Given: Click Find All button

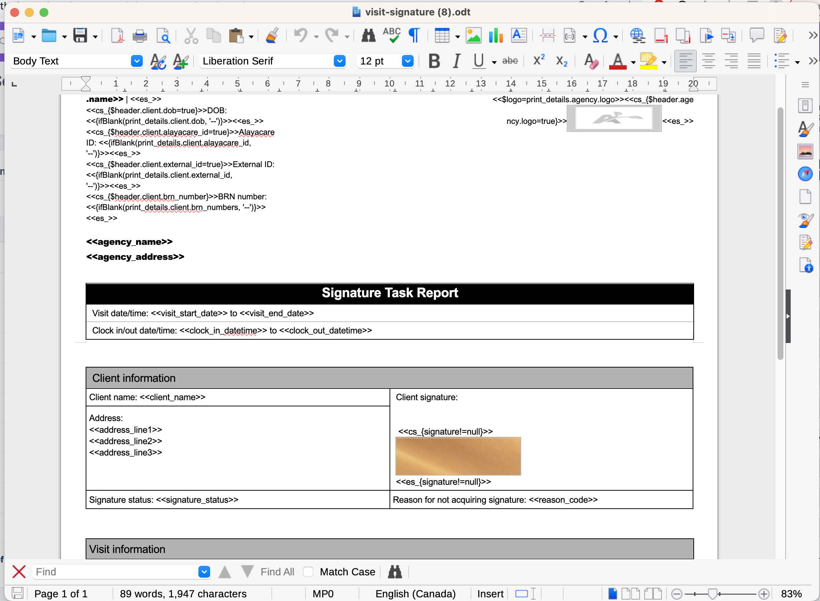Looking at the screenshot, I should click(x=277, y=572).
